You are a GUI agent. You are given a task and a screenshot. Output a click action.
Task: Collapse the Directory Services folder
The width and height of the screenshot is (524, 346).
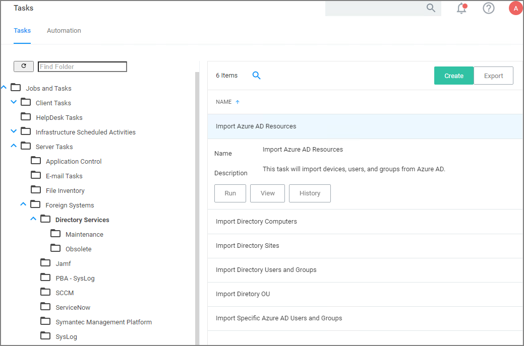(x=33, y=219)
